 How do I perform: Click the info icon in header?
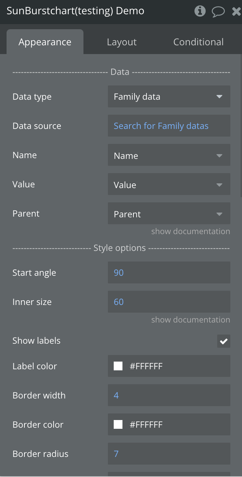[200, 11]
